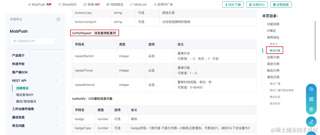This screenshot has height=135, width=320.
Task: Click the 应用内广告 chart icon
Action: tap(155, 4)
